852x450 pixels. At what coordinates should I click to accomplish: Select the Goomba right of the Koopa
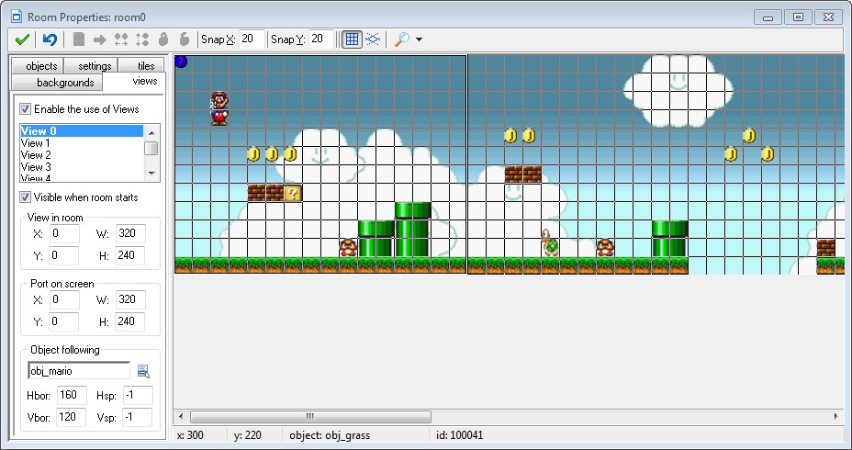tap(605, 248)
